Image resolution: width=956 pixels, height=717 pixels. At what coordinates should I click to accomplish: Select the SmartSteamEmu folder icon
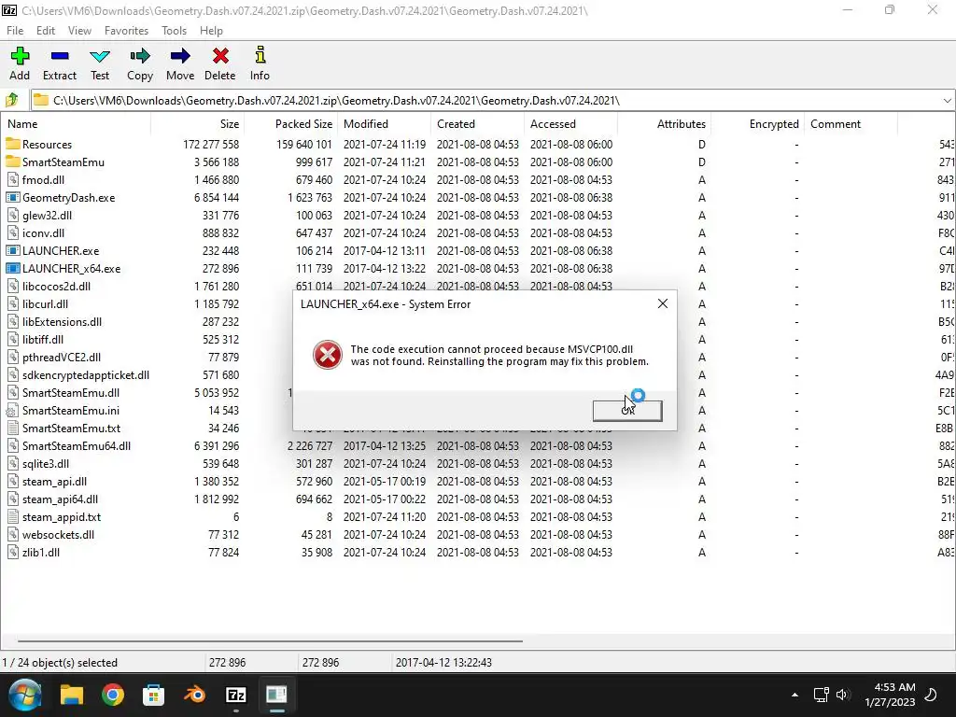click(x=13, y=162)
